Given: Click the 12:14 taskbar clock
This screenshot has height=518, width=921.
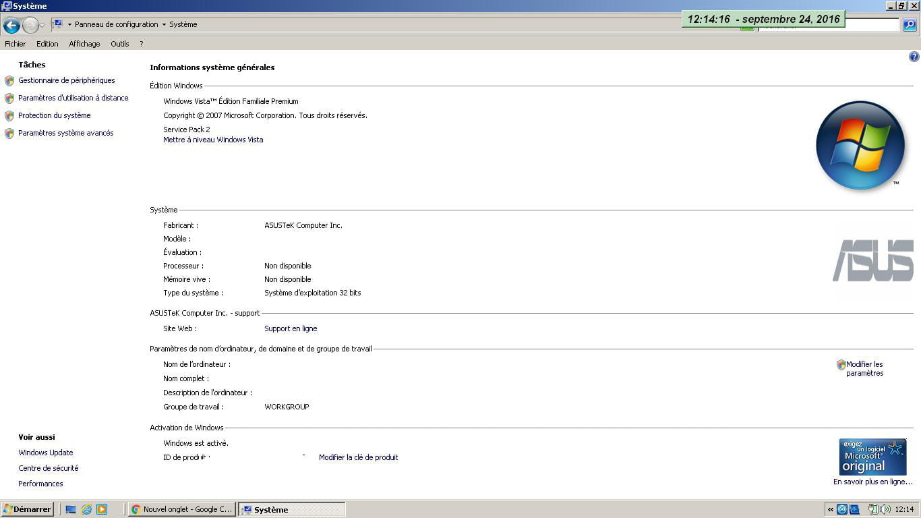Looking at the screenshot, I should pyautogui.click(x=905, y=509).
